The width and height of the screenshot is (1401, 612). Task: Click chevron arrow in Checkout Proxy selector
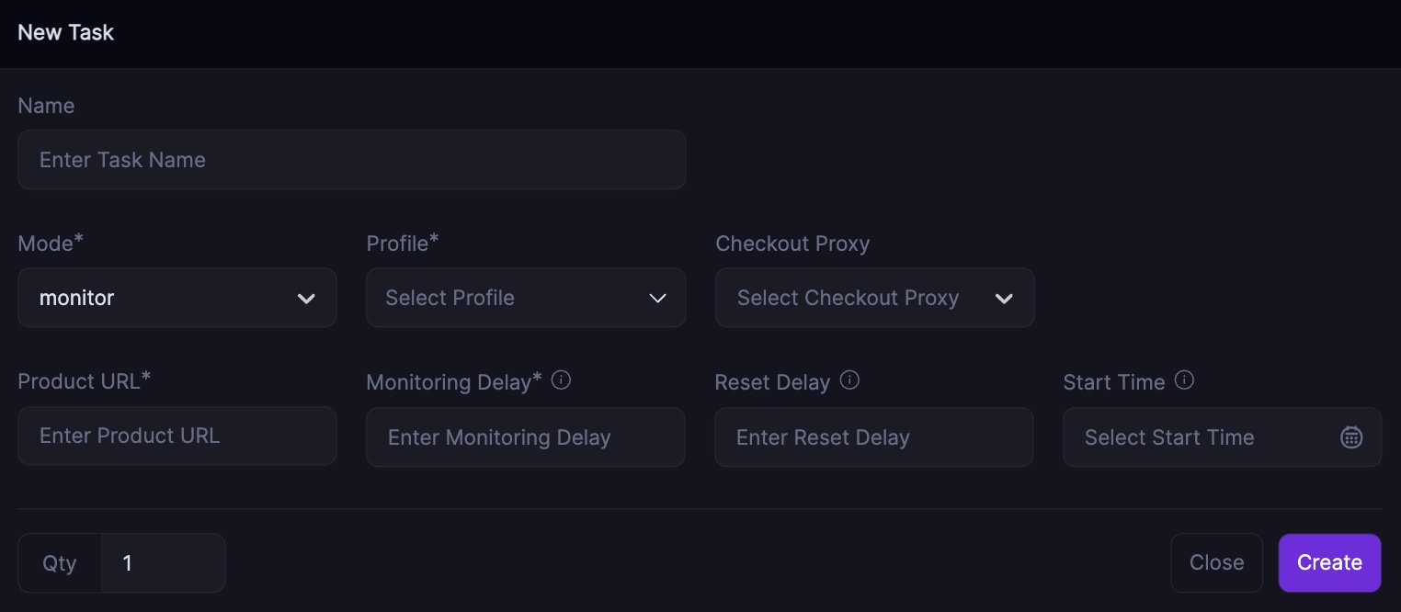coord(1004,299)
